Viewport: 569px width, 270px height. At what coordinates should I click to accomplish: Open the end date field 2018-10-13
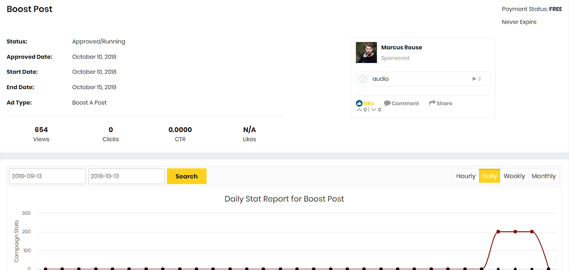click(x=126, y=176)
